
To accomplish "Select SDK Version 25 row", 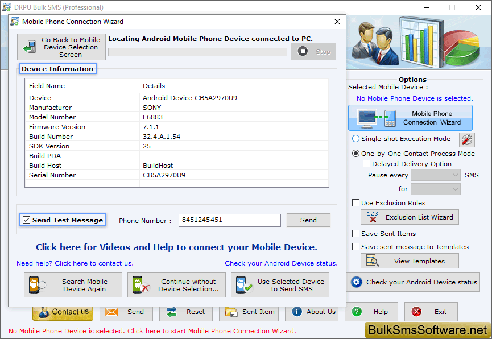I will (x=177, y=146).
